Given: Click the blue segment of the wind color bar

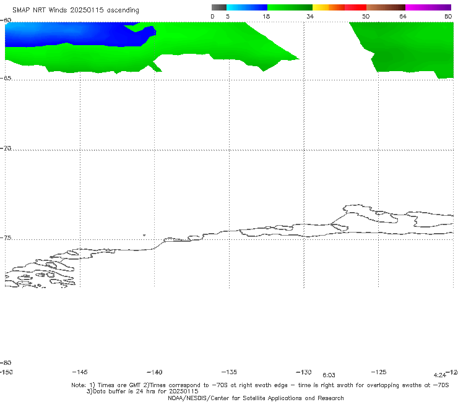Looking at the screenshot, I should [247, 7].
